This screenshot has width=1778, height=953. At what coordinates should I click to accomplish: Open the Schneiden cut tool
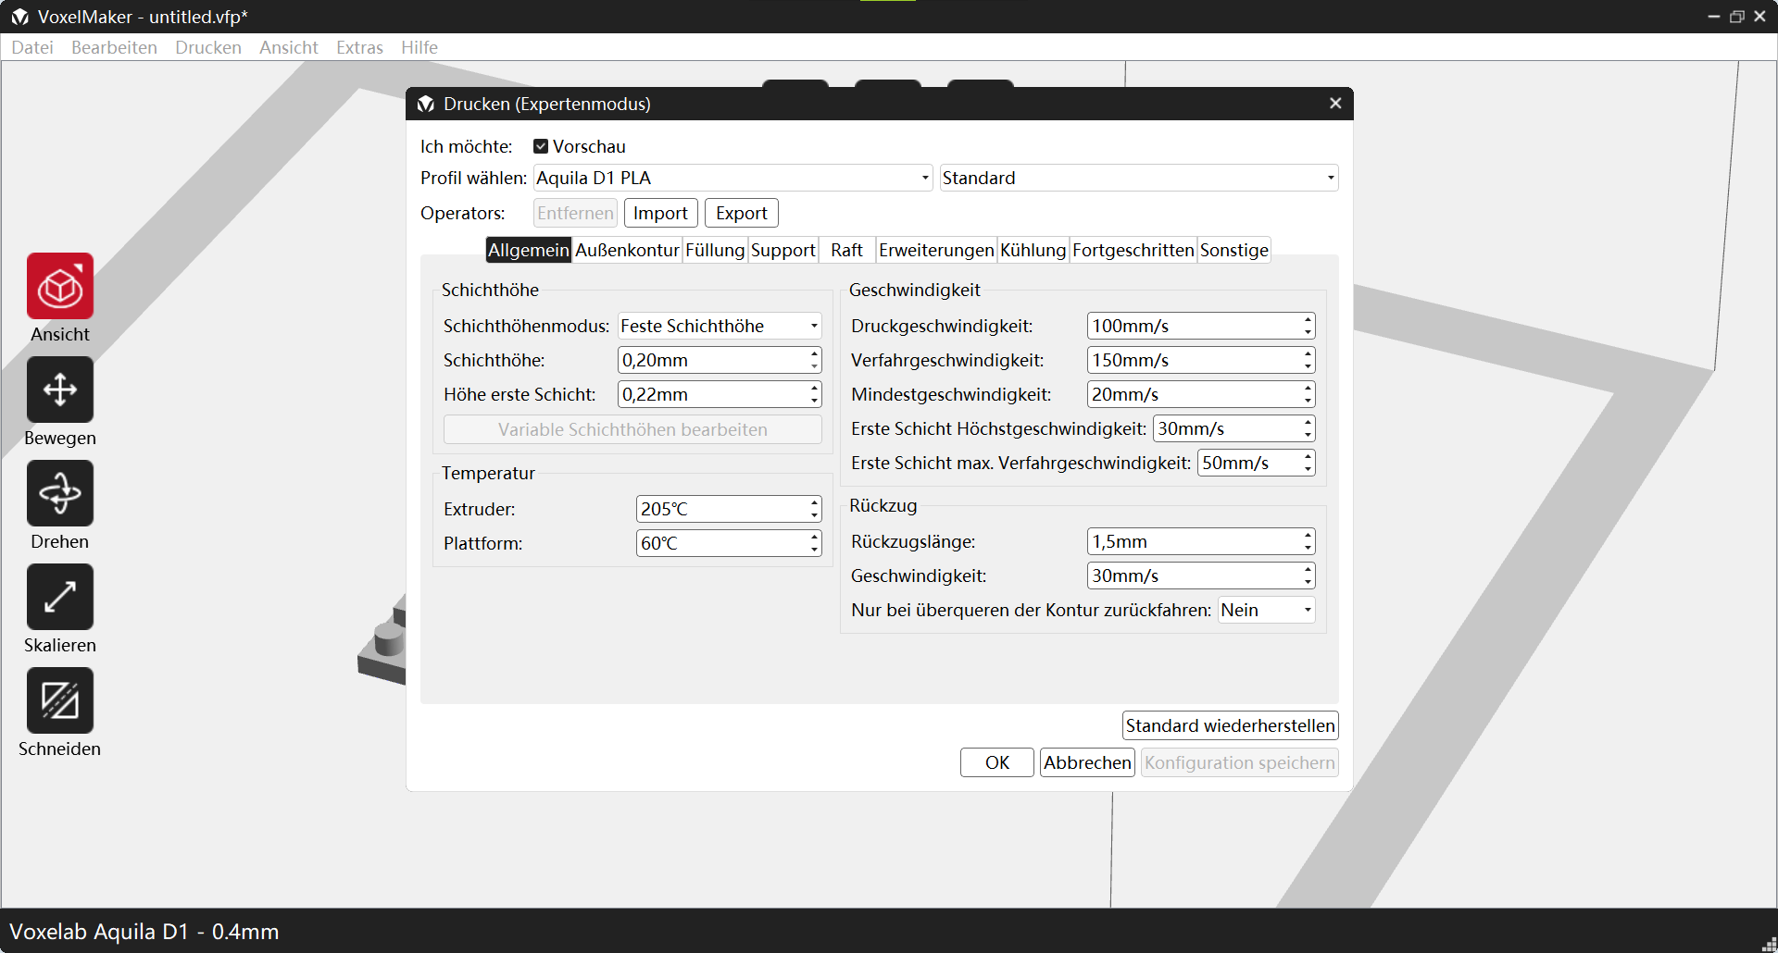(60, 701)
